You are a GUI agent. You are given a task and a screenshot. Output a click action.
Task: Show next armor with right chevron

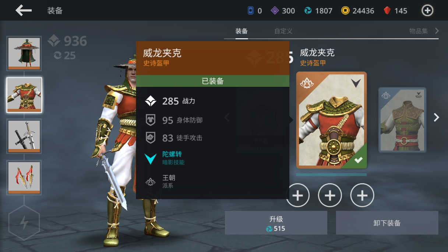(437, 117)
